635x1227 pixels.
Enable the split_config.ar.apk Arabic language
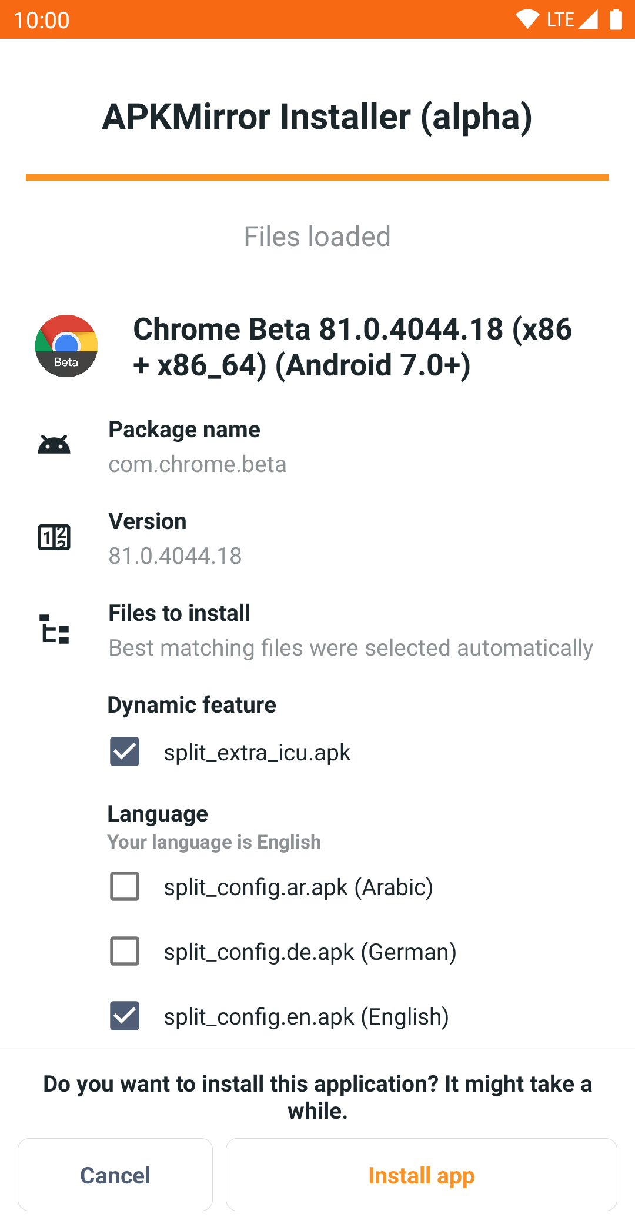(x=123, y=887)
